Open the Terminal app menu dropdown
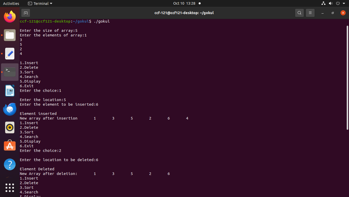The width and height of the screenshot is (349, 197). (x=40, y=3)
